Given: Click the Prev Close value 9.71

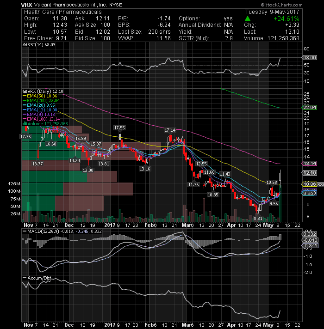Looking at the screenshot, I should (x=61, y=38).
